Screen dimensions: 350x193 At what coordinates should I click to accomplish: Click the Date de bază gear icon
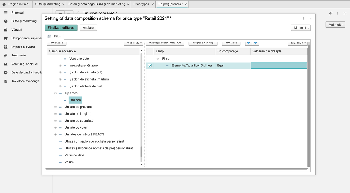click(5, 72)
